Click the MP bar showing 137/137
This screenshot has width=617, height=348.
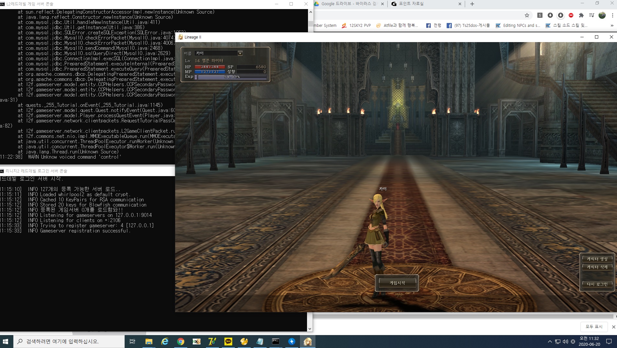point(210,72)
